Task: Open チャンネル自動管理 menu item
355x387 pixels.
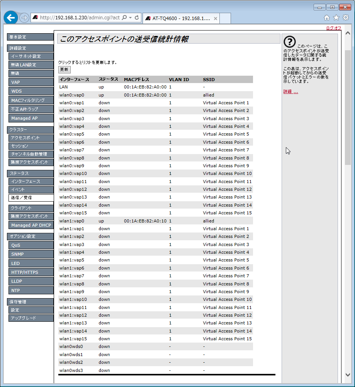Action: [31, 154]
